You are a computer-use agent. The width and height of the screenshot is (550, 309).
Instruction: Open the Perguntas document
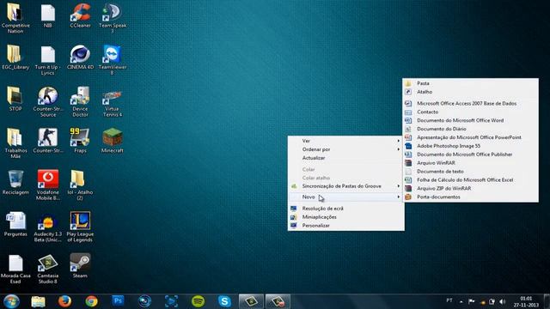tap(15, 224)
